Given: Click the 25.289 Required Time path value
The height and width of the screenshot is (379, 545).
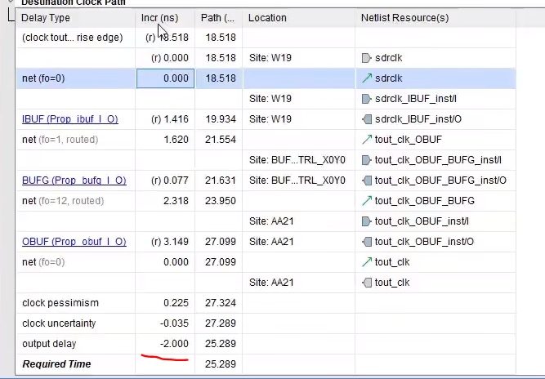Looking at the screenshot, I should point(221,363).
